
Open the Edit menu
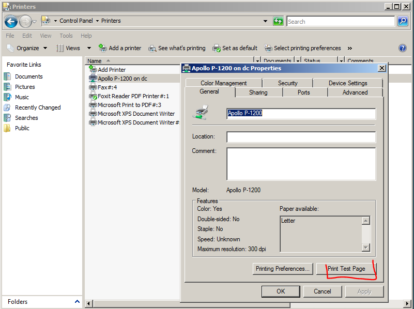tap(27, 36)
